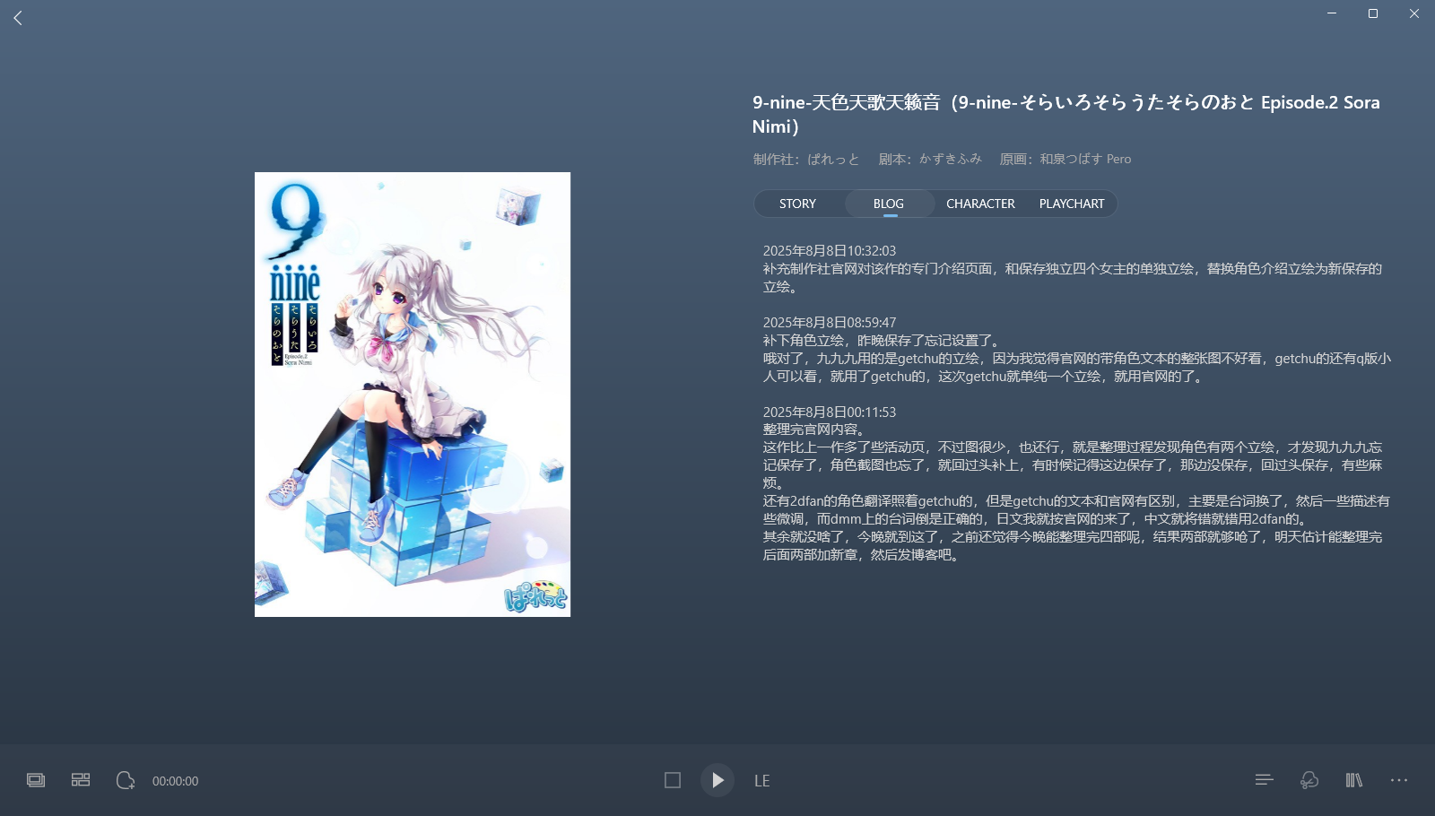Click the LE label beside the play button
The width and height of the screenshot is (1435, 816).
(762, 781)
